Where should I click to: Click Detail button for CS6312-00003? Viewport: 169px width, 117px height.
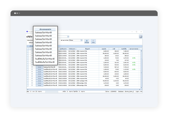click(x=39, y=74)
